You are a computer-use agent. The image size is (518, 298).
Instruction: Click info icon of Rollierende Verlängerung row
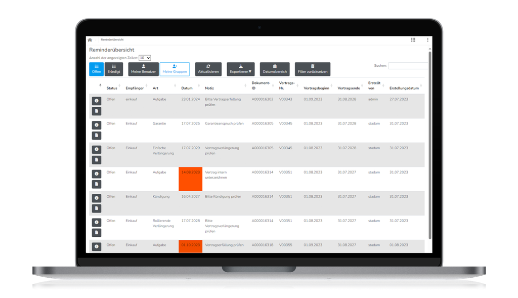tap(97, 222)
